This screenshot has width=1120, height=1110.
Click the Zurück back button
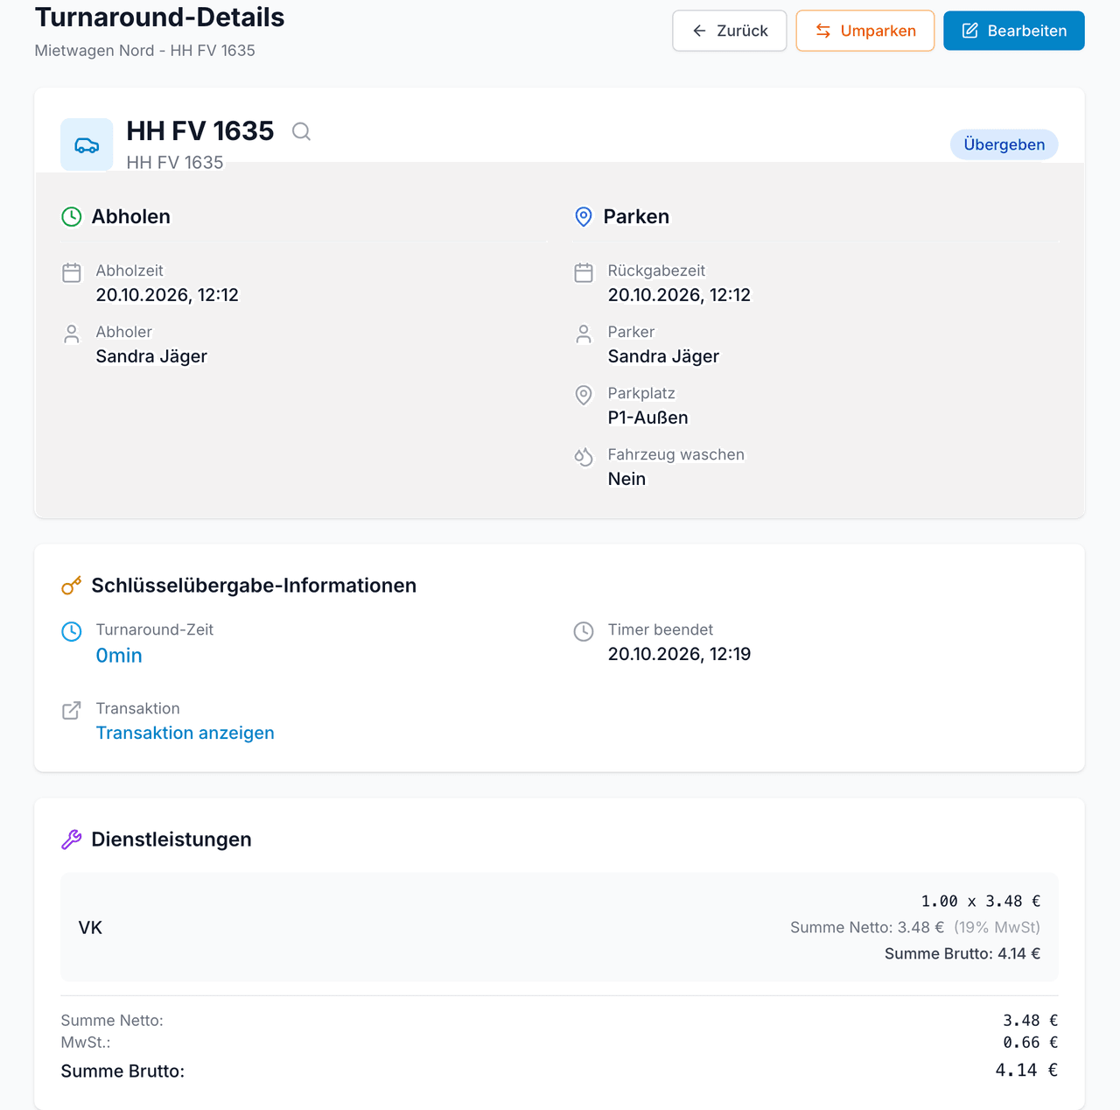pyautogui.click(x=730, y=31)
